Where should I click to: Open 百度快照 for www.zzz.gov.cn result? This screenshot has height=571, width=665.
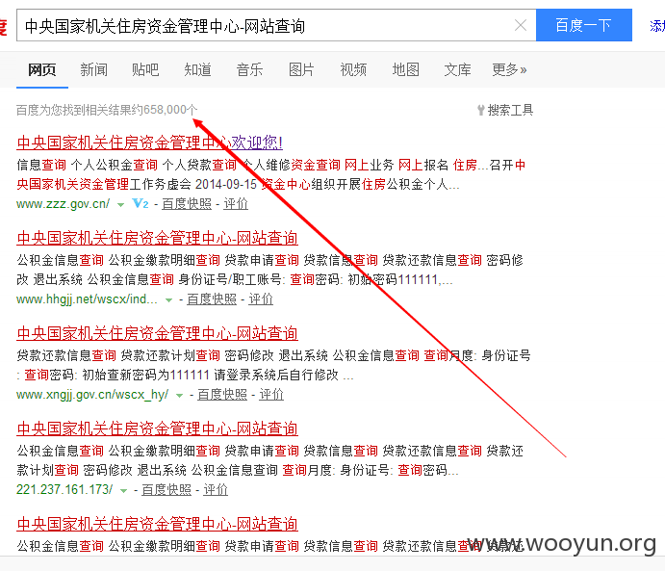(187, 204)
